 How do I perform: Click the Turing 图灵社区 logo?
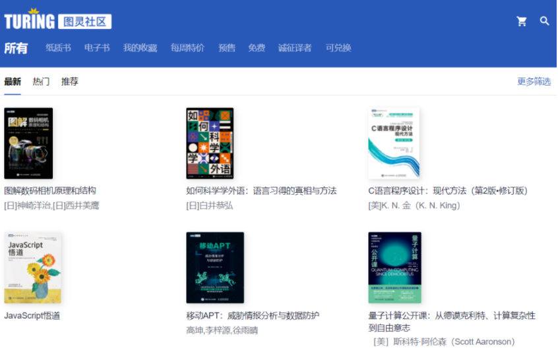pos(58,20)
